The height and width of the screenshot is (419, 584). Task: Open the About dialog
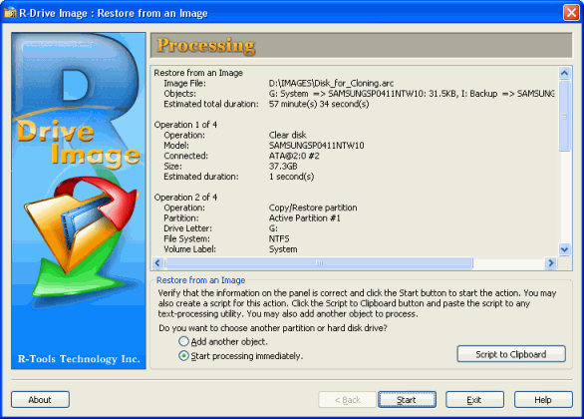(40, 400)
